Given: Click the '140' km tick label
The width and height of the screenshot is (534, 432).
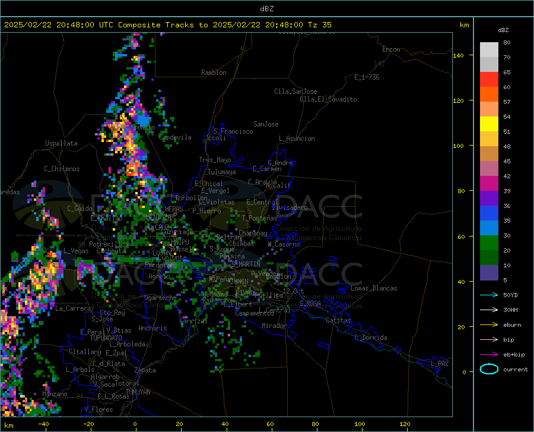Looking at the screenshot, I should (458, 55).
